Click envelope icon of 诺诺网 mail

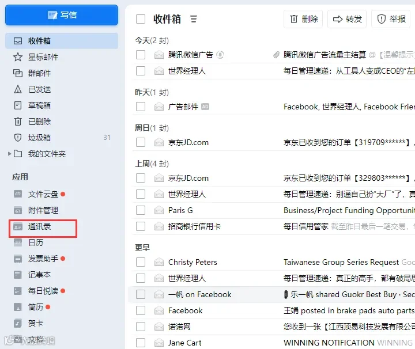[159, 327]
